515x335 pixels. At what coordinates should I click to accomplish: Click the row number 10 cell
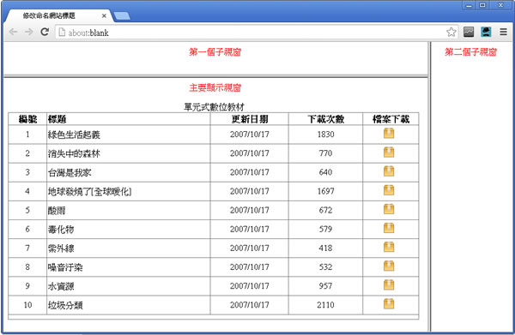click(27, 305)
